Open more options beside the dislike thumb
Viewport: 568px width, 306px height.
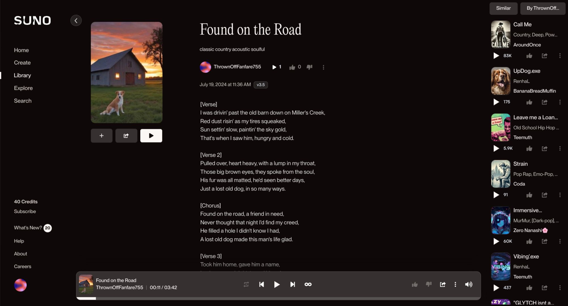323,67
